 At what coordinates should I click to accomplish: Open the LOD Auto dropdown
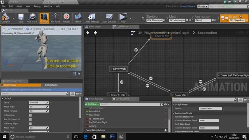49,29
